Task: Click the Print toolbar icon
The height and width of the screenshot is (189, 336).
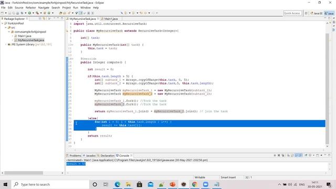Action: click(17, 13)
